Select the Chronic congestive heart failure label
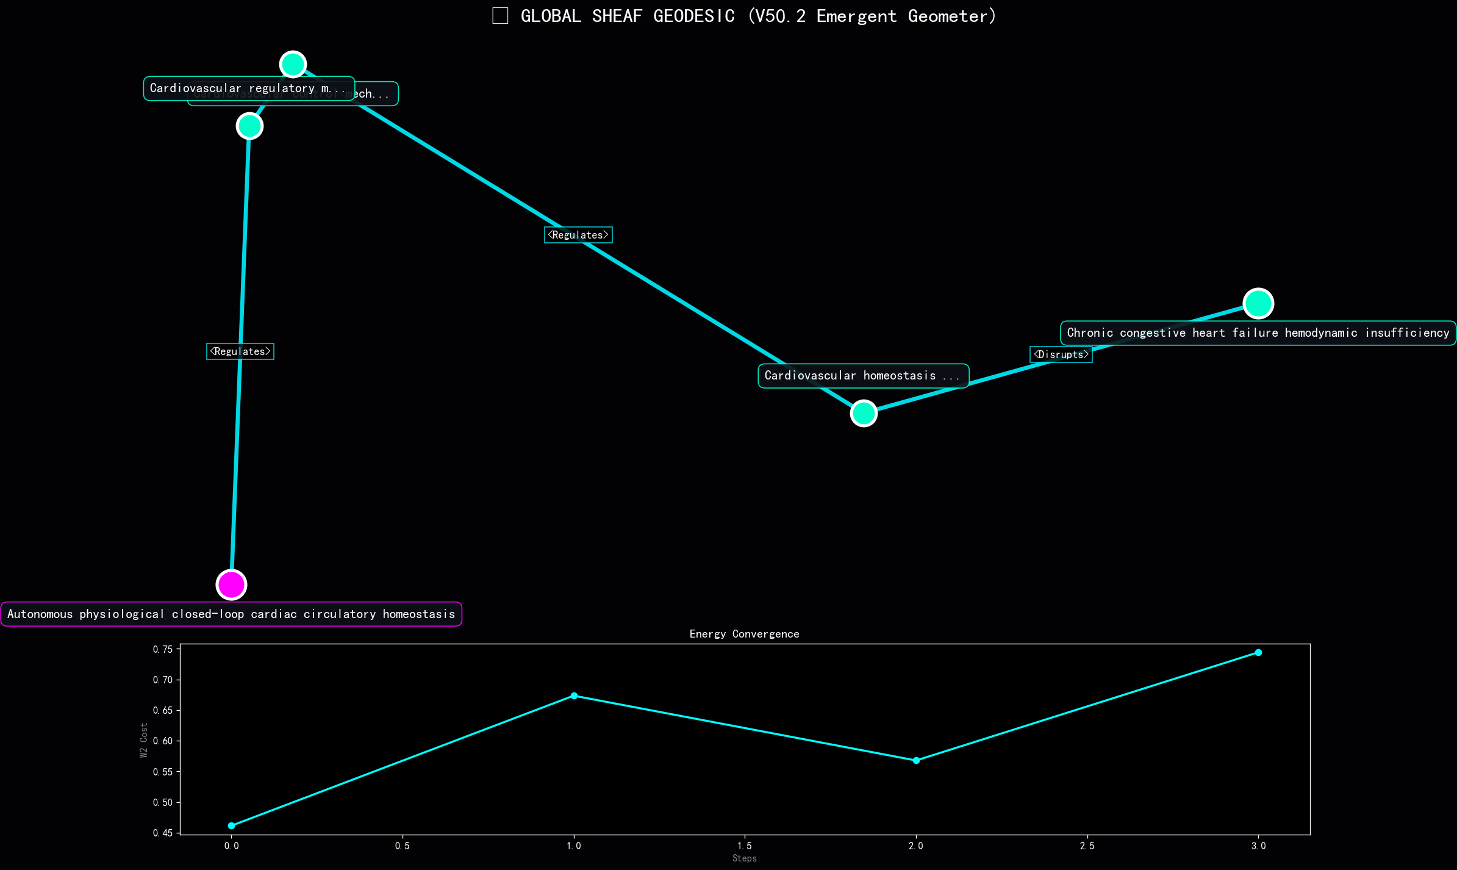 (x=1258, y=333)
